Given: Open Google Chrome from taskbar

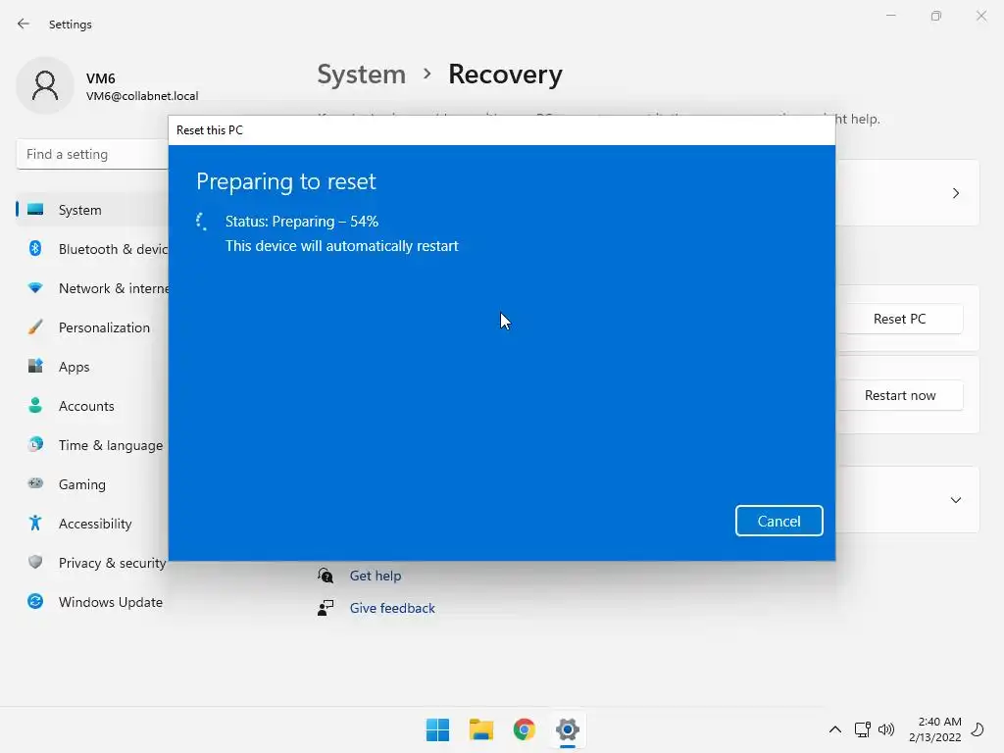Looking at the screenshot, I should pos(525,729).
